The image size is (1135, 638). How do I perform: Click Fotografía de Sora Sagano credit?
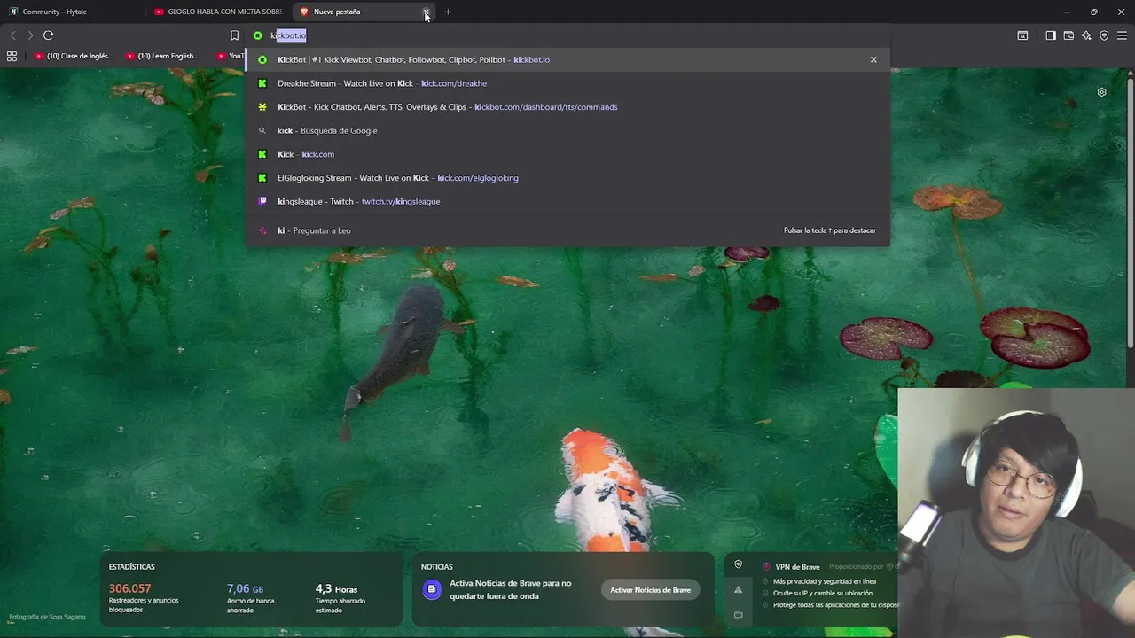click(x=47, y=617)
